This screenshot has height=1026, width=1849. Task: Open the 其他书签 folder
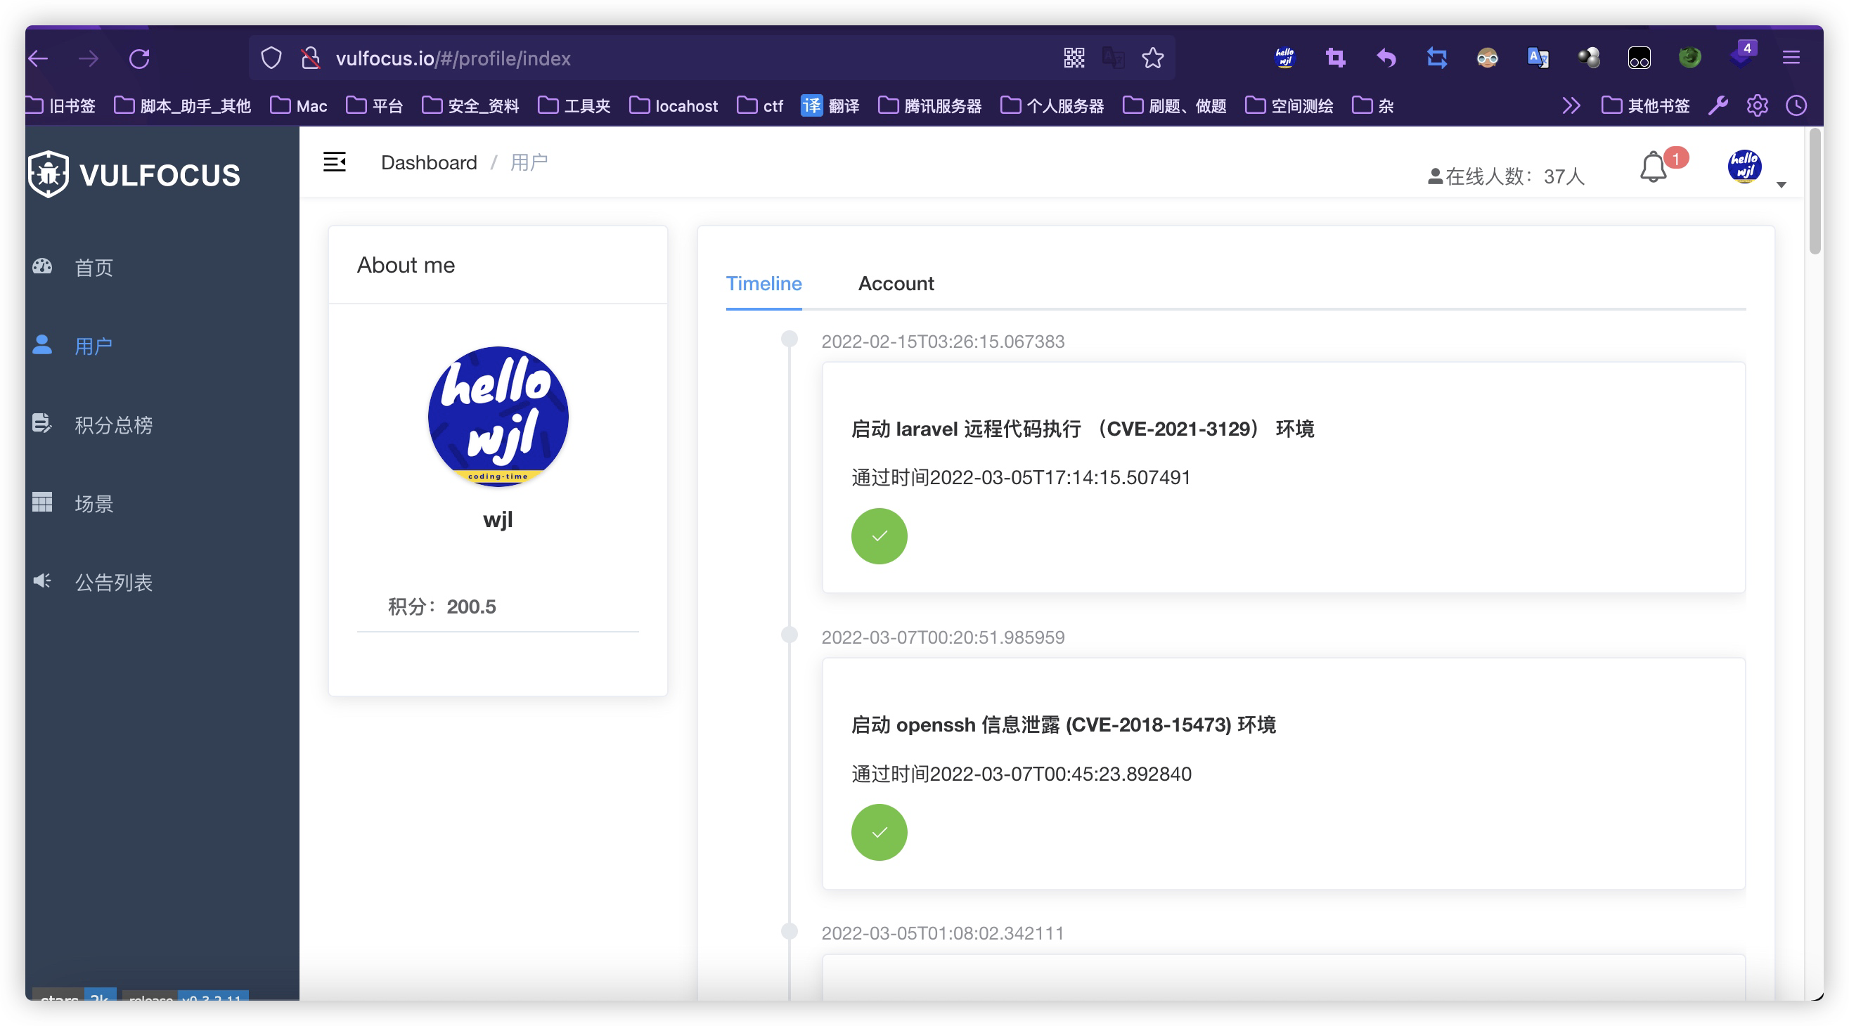1645,105
